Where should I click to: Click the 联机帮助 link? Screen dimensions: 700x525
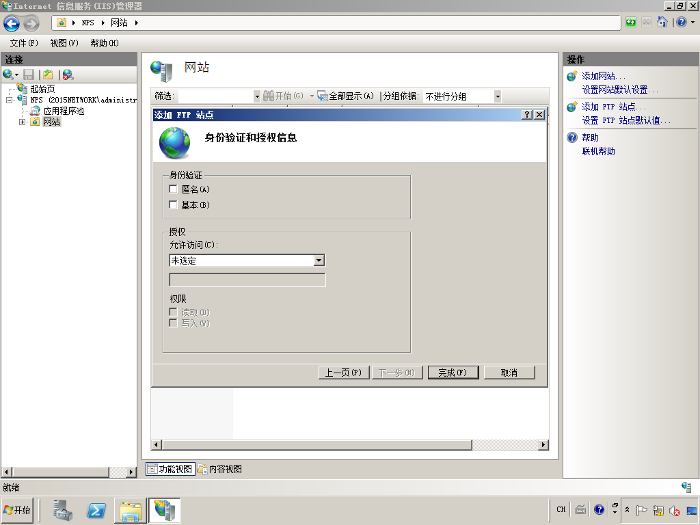pyautogui.click(x=598, y=151)
